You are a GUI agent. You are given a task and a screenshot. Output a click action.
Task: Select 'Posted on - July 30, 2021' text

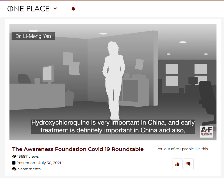(39, 163)
